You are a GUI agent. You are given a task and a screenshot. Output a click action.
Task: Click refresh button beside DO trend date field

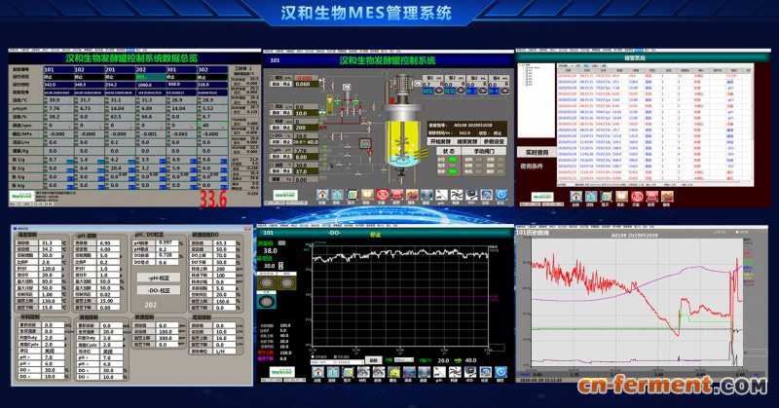click(x=374, y=360)
